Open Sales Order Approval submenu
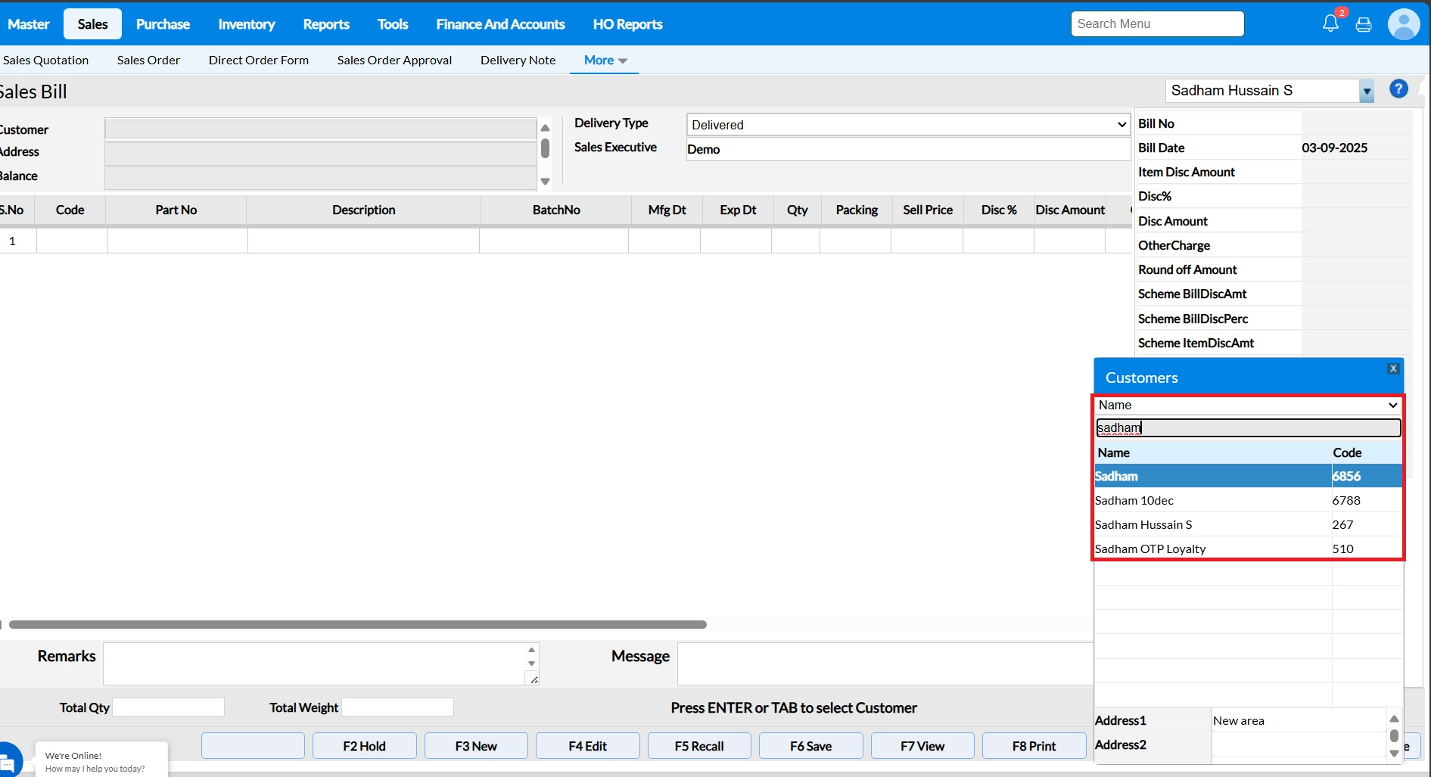 point(394,60)
